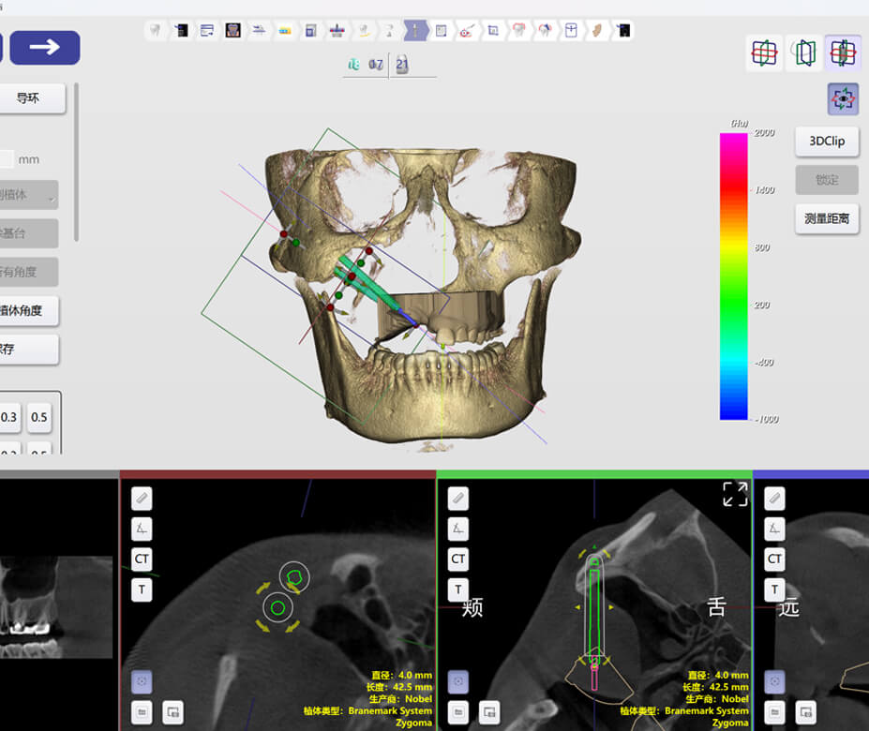Select the 0.5 step increment button
The height and width of the screenshot is (731, 869).
(x=38, y=417)
